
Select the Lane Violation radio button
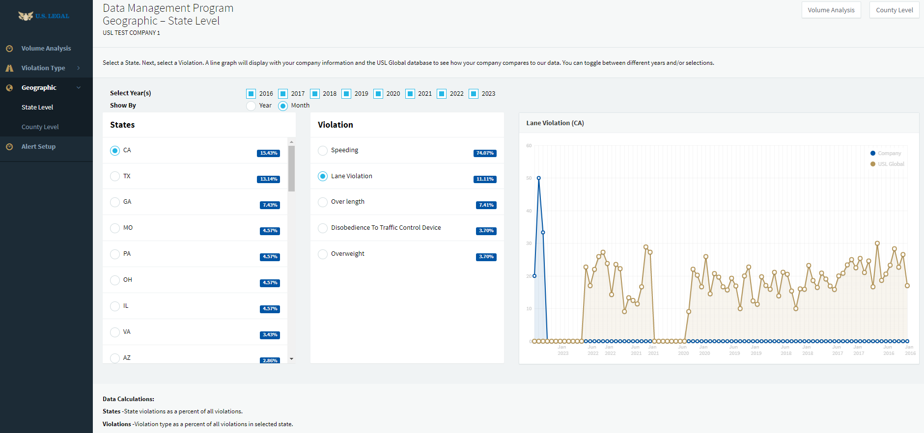[323, 176]
